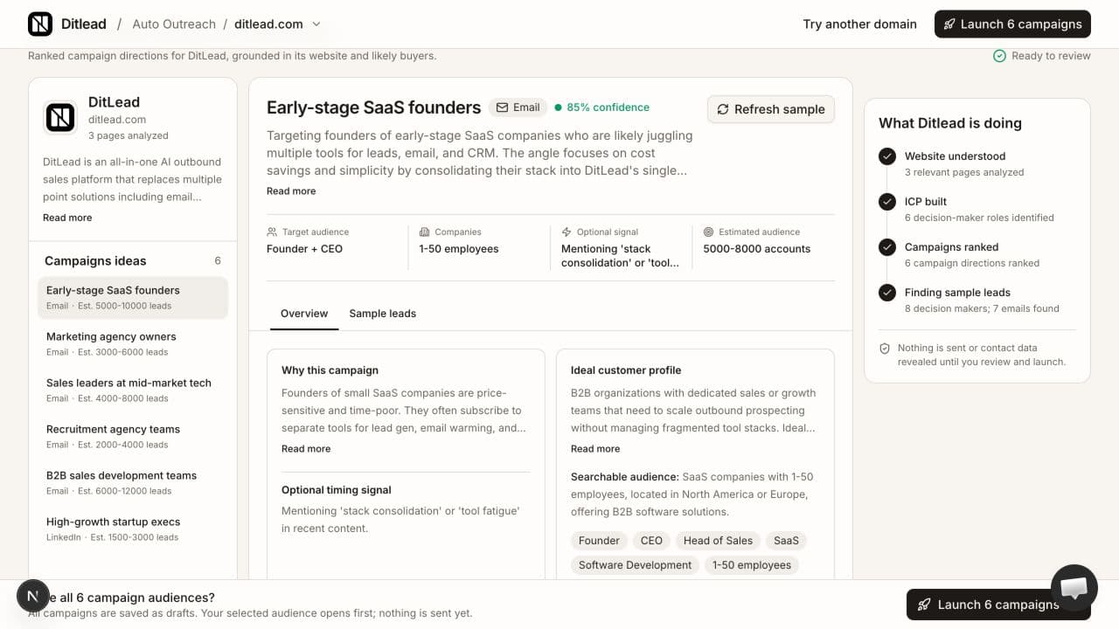This screenshot has height=629, width=1119.
Task: Click the Refresh sample button
Action: (771, 109)
